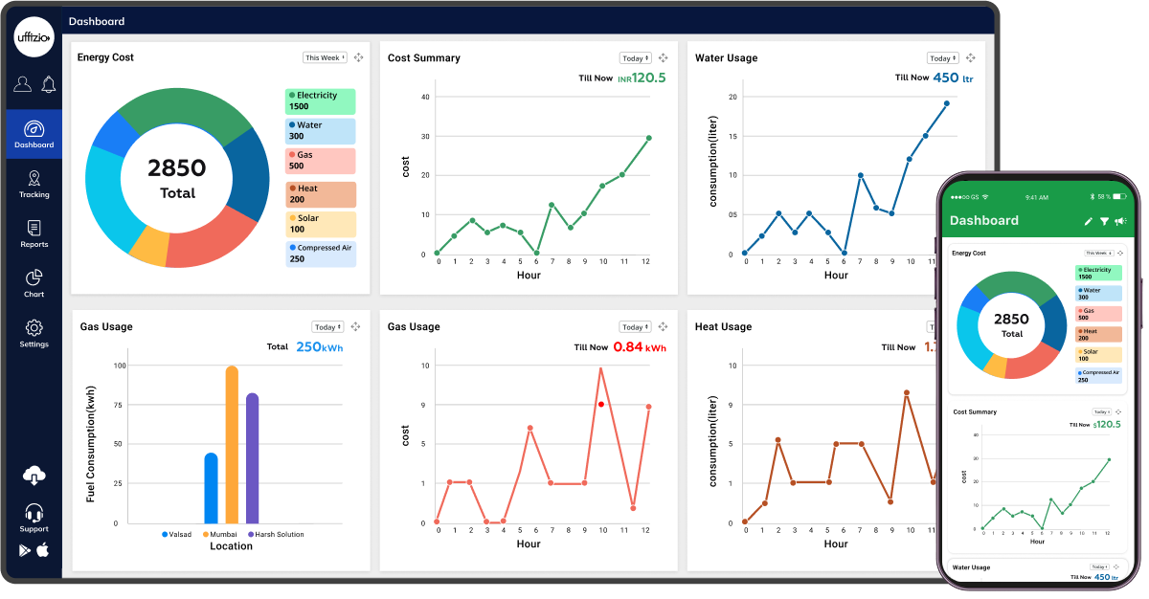Tap the Electricity legend on phone
This screenshot has height=599, width=1149.
[x=1098, y=273]
